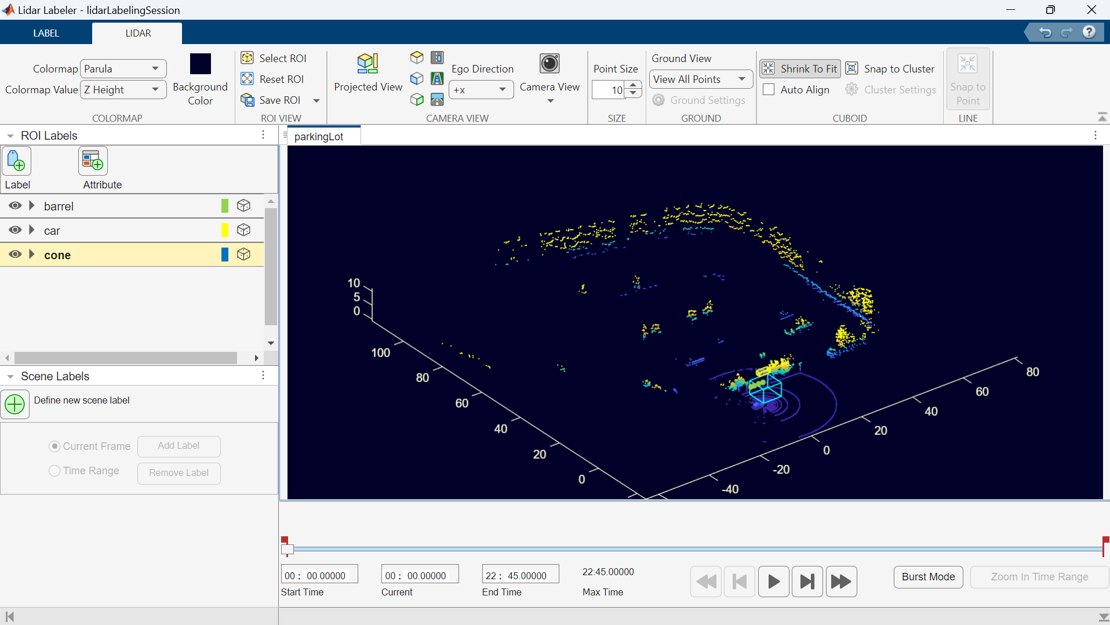Click the End Time input field

(521, 575)
